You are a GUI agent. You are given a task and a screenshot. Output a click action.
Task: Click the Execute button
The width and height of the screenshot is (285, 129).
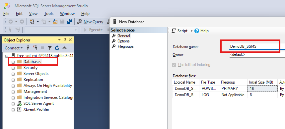pyautogui.click(x=93, y=30)
